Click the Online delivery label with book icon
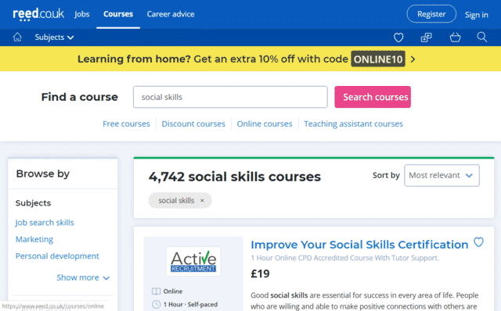Screen dimensions: 501x311 (x=167, y=291)
